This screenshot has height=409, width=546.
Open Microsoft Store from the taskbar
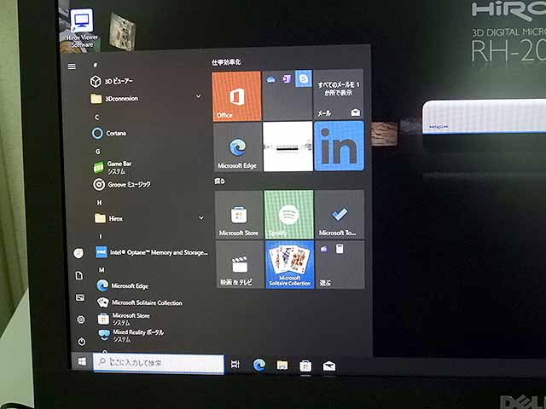pos(305,366)
